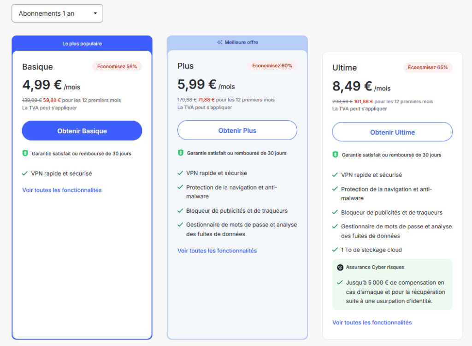472x346 pixels.
Task: Click the 'Le plus populaire' banner
Action: [x=82, y=43]
